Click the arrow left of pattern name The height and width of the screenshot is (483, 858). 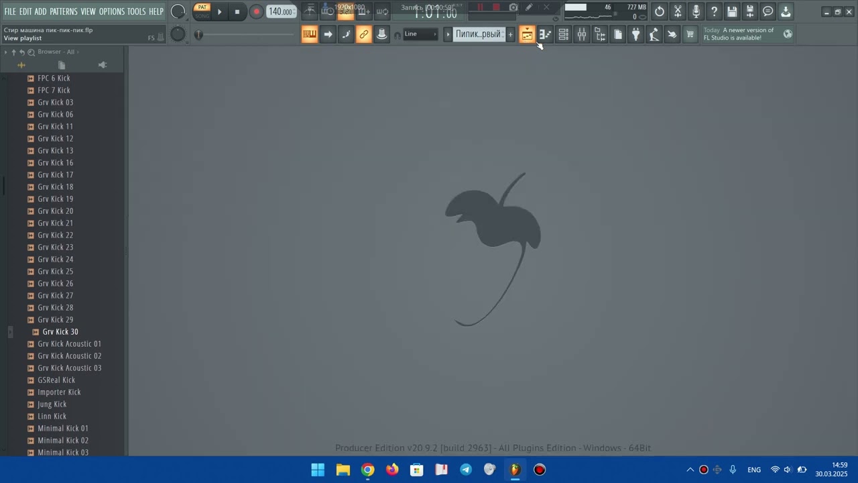pyautogui.click(x=448, y=34)
